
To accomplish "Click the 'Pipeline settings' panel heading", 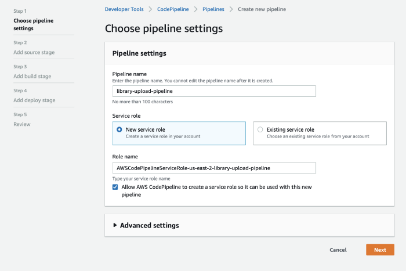I will [x=139, y=53].
